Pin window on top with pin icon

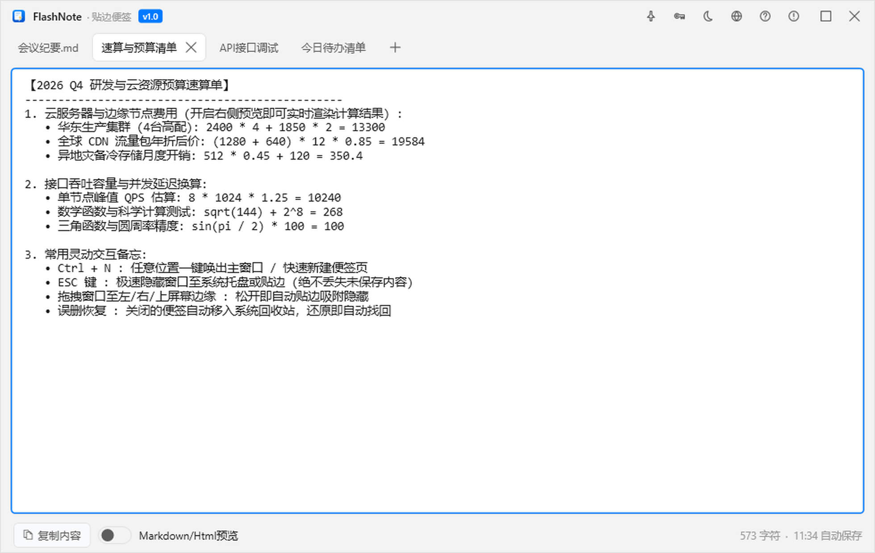pos(651,17)
